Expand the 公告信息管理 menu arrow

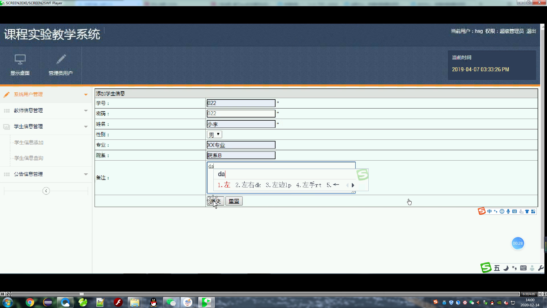(86, 174)
